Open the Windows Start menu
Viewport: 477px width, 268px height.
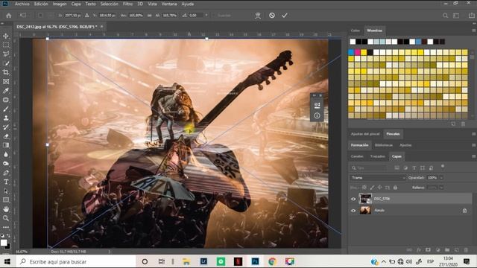tap(7, 261)
